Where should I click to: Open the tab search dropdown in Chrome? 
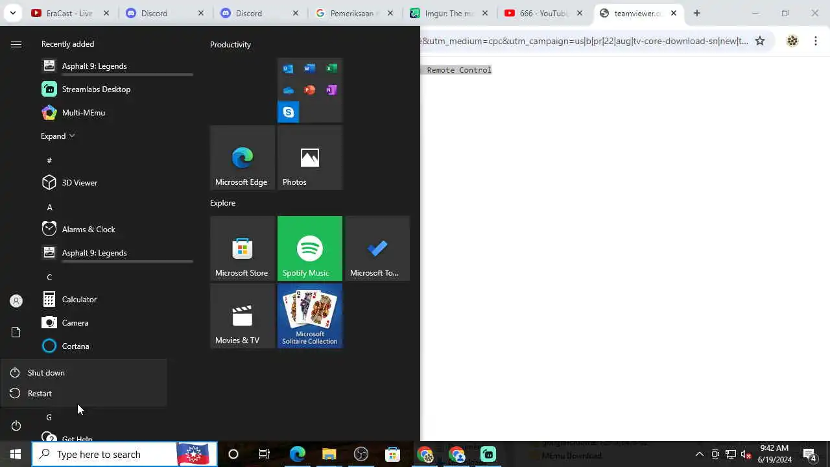coord(12,13)
